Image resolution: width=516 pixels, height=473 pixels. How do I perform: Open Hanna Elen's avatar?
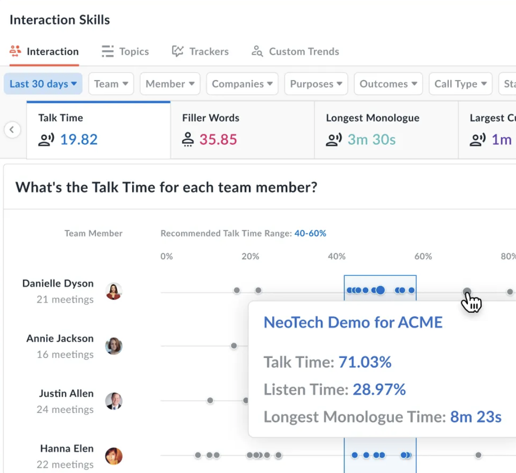coord(114,456)
